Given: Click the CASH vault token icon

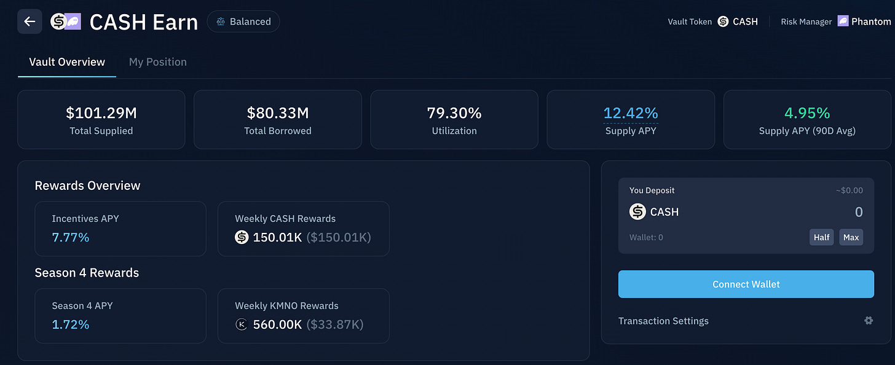Looking at the screenshot, I should 723,22.
